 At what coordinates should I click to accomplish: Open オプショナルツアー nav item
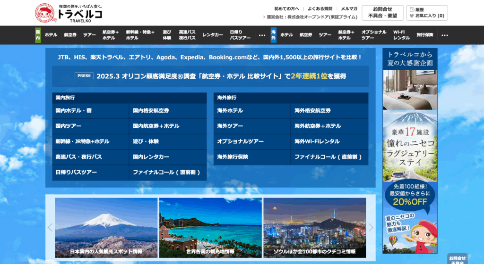374,35
